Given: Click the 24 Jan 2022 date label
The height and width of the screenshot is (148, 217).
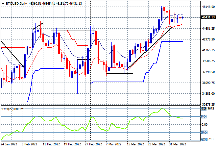Looking at the screenshot, I should [x=9, y=144].
